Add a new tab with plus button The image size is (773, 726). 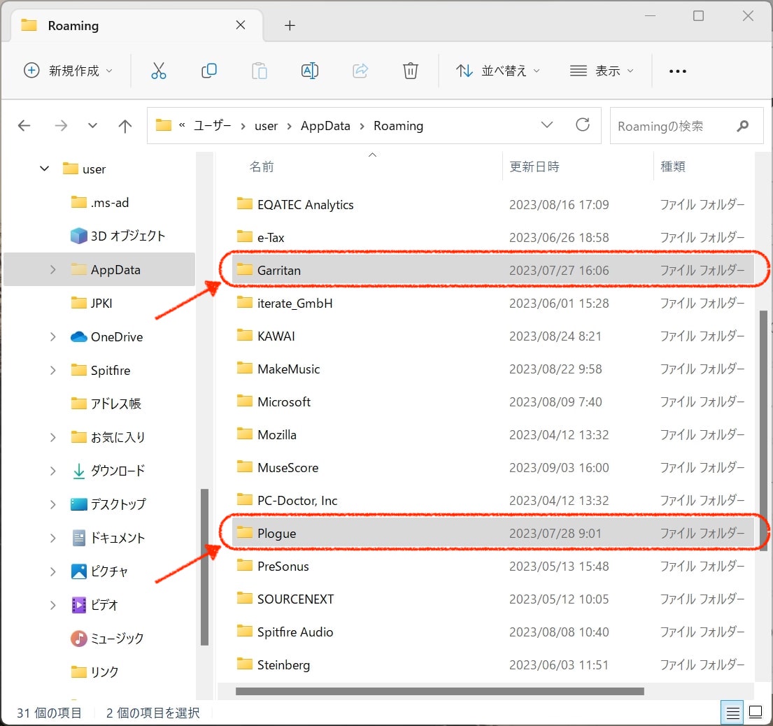click(x=290, y=26)
